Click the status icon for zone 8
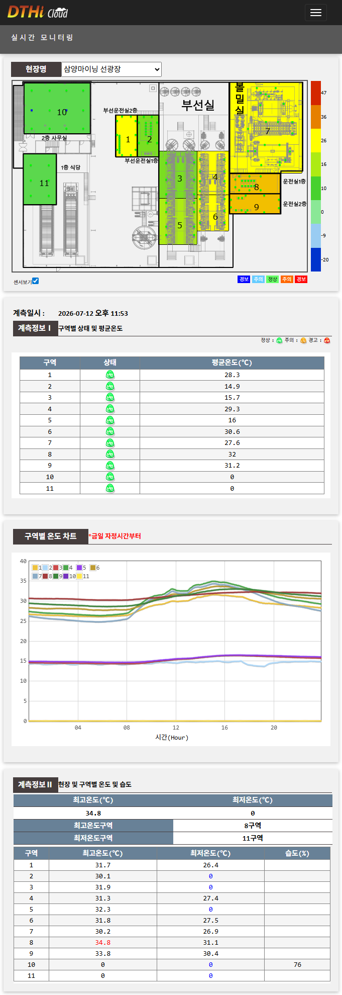The image size is (342, 995). 110,454
